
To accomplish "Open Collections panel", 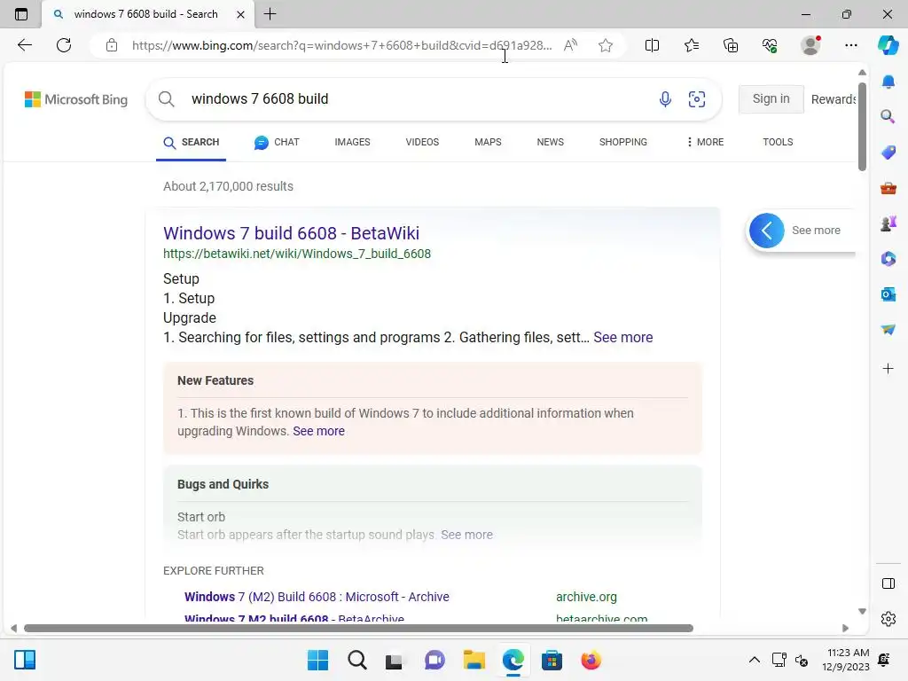I will 731,45.
